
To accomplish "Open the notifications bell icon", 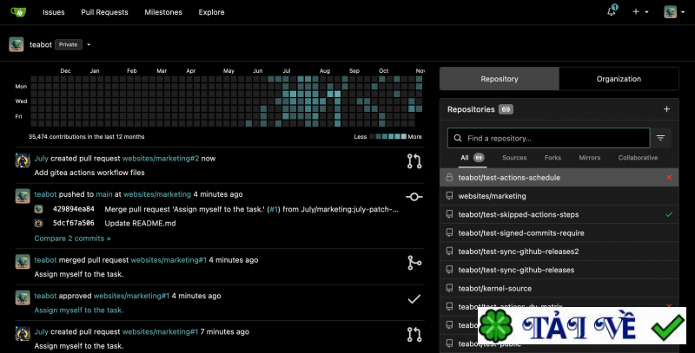I will [612, 12].
